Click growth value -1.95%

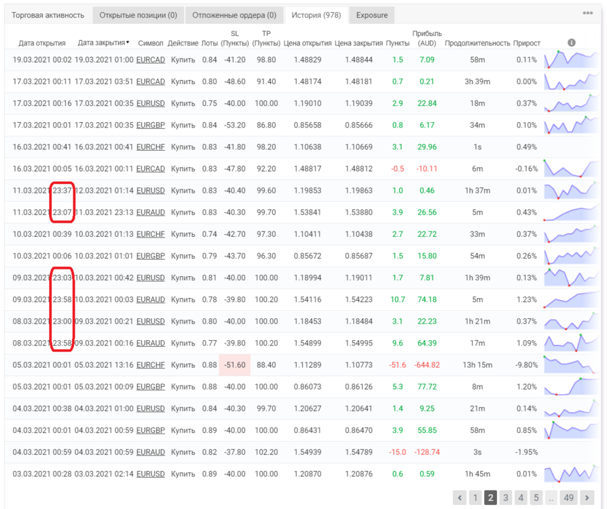526,452
